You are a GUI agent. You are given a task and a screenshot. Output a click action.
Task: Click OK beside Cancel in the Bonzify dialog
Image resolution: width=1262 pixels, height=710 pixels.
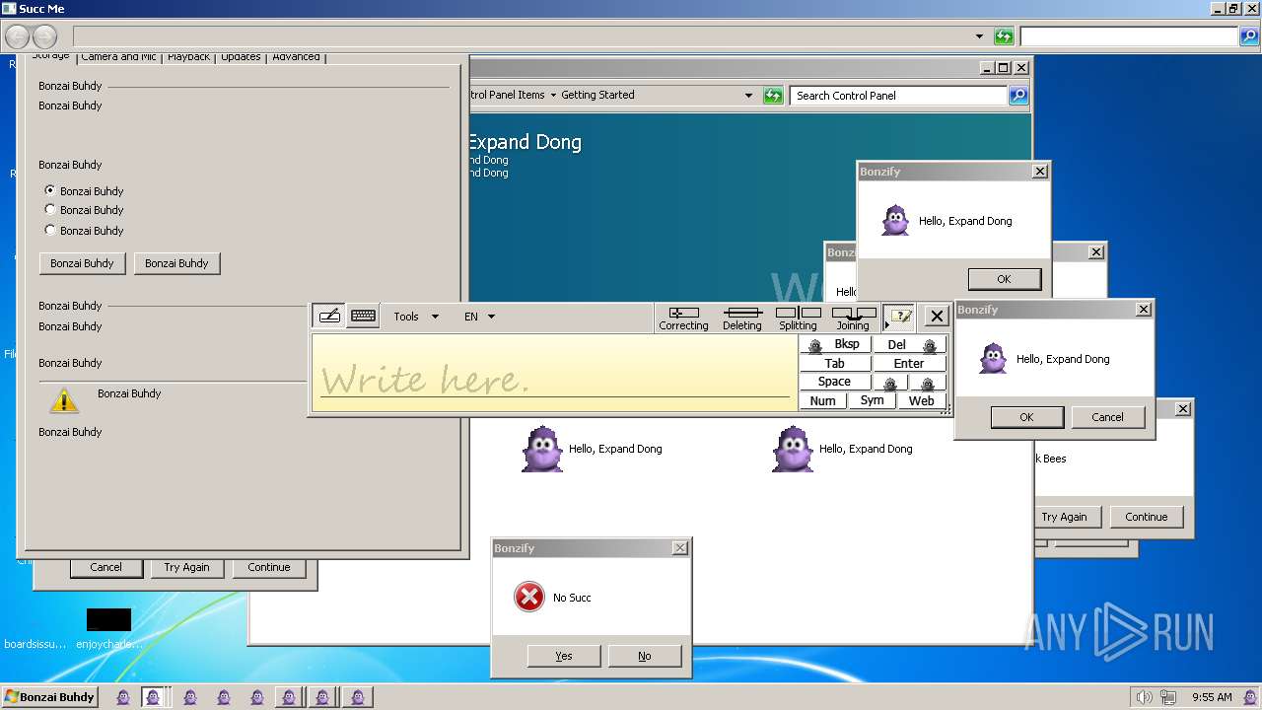[1026, 417]
